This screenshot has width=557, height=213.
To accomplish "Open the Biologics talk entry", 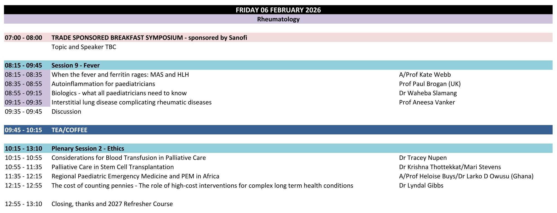I will [119, 93].
